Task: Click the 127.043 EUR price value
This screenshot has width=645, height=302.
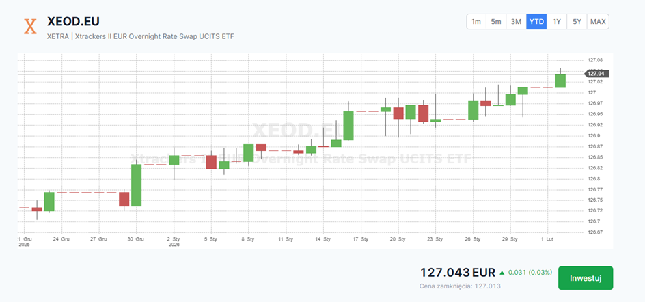Action: pyautogui.click(x=457, y=272)
